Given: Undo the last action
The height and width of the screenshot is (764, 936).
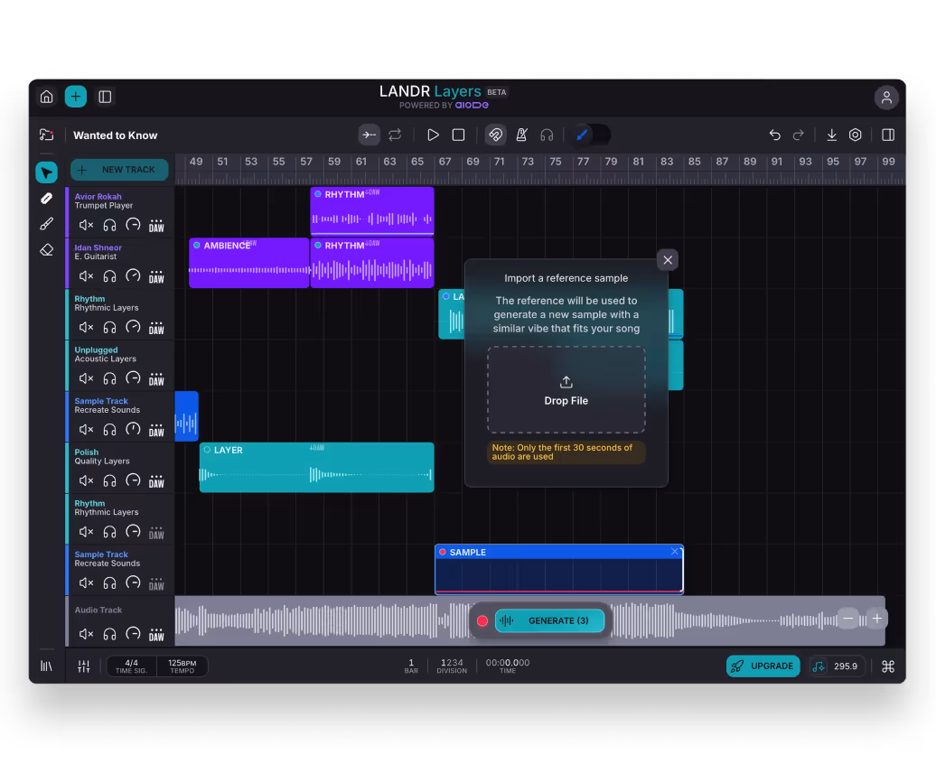Looking at the screenshot, I should (775, 135).
